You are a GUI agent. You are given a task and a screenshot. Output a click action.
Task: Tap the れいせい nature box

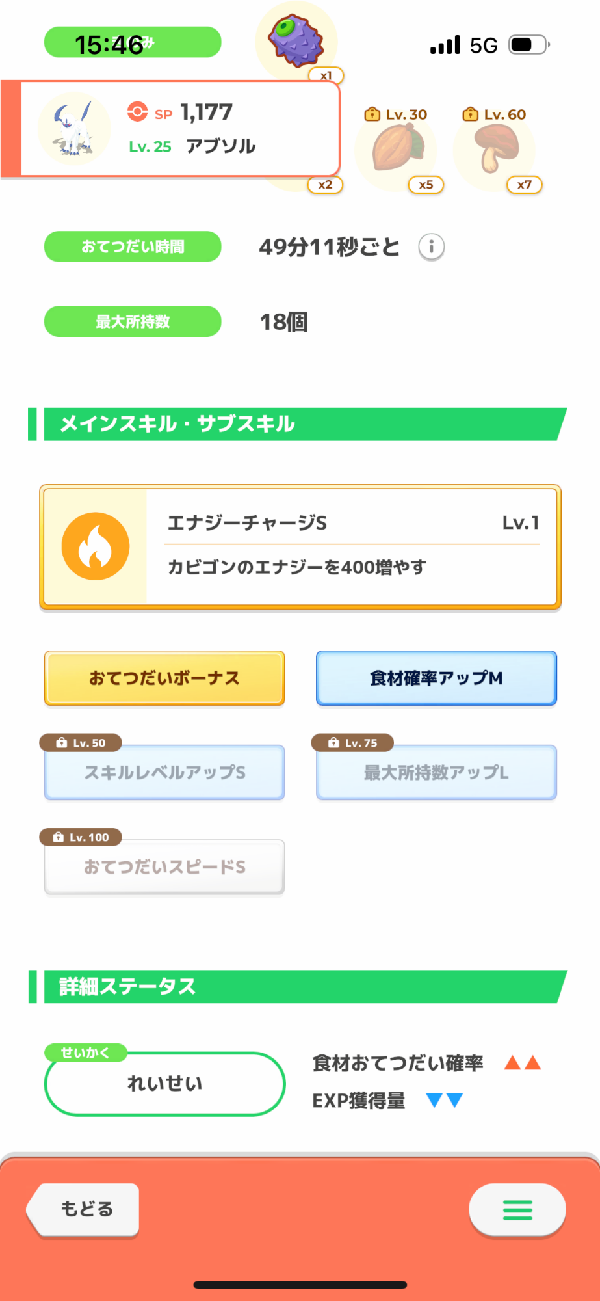164,1083
